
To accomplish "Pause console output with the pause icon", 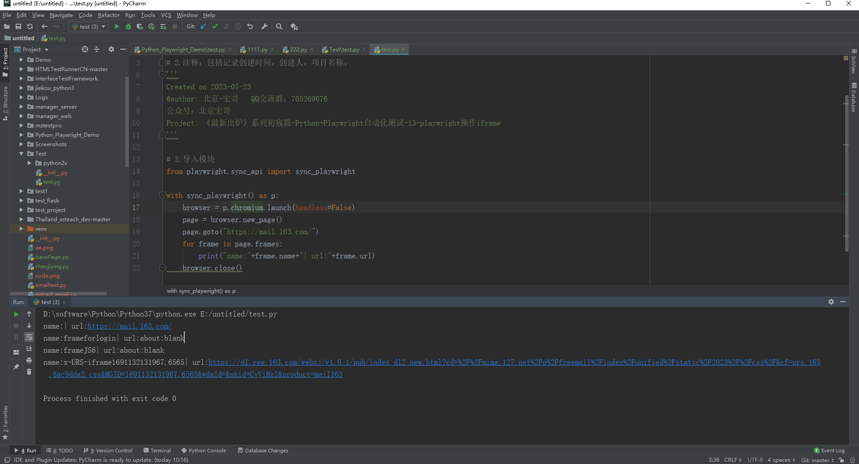I will click(16, 337).
